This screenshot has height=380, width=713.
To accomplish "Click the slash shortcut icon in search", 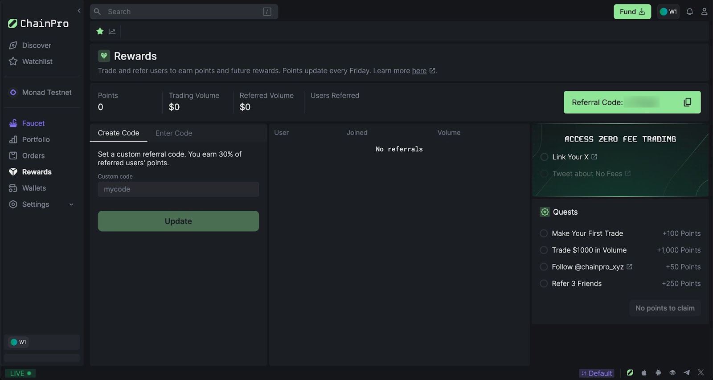I will 267,12.
